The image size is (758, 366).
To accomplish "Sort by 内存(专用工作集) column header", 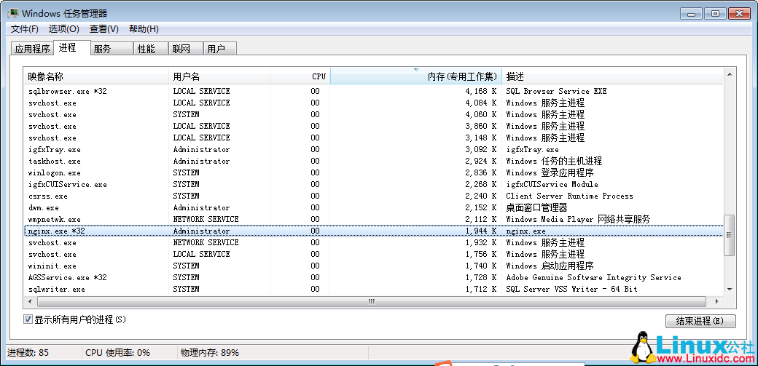I will 415,76.
